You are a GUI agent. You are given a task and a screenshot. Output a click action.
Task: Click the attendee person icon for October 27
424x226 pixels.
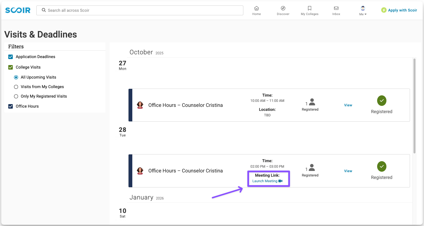312,102
